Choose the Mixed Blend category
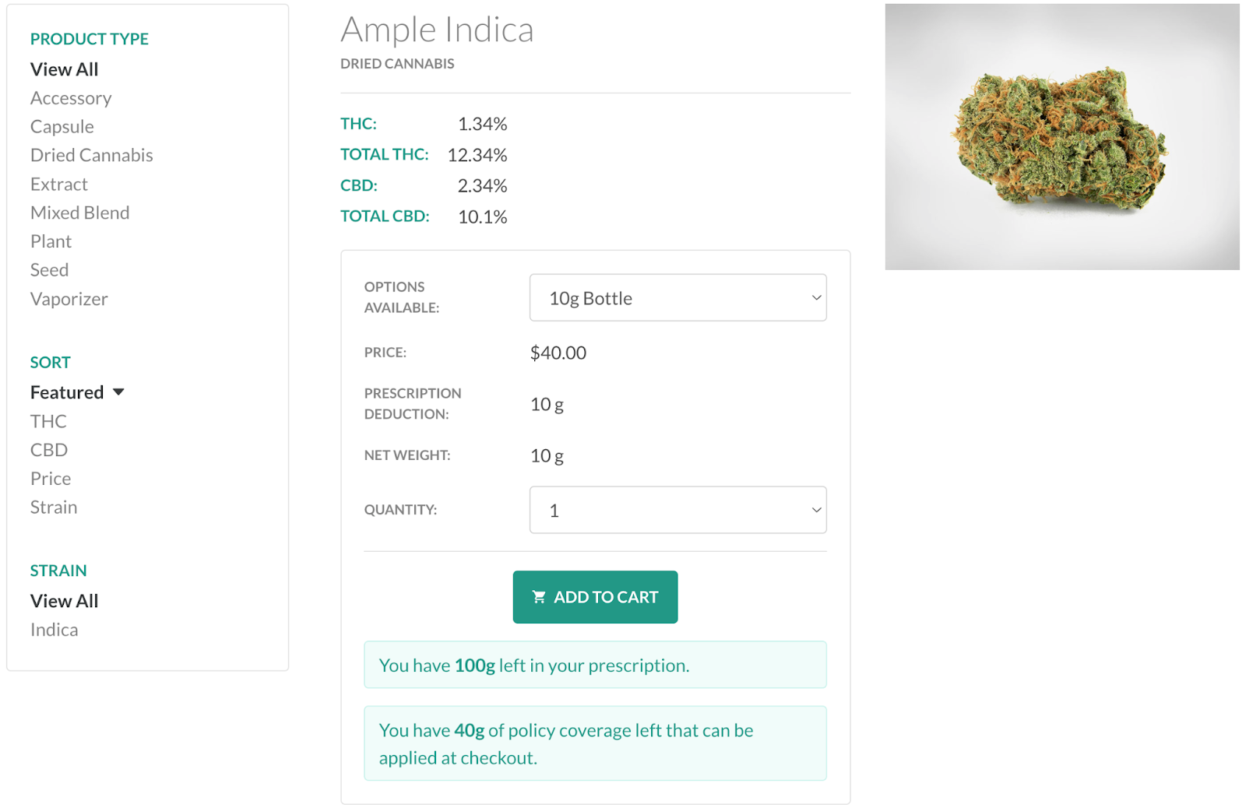The width and height of the screenshot is (1246, 808). (80, 213)
